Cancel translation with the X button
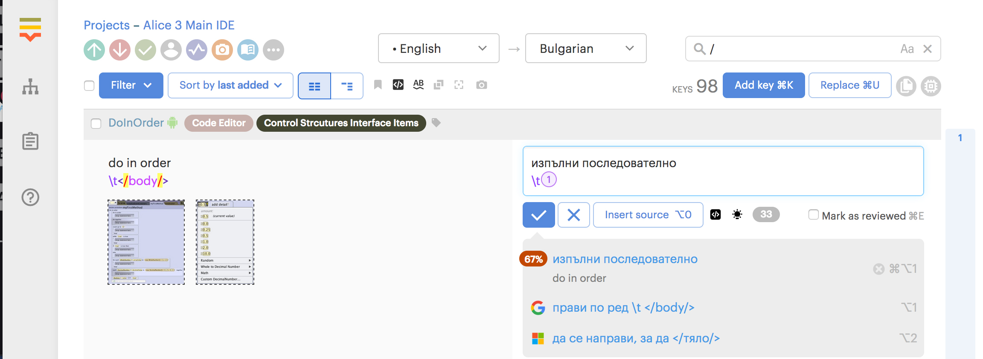Screen dimensions: 983x359 574,215
